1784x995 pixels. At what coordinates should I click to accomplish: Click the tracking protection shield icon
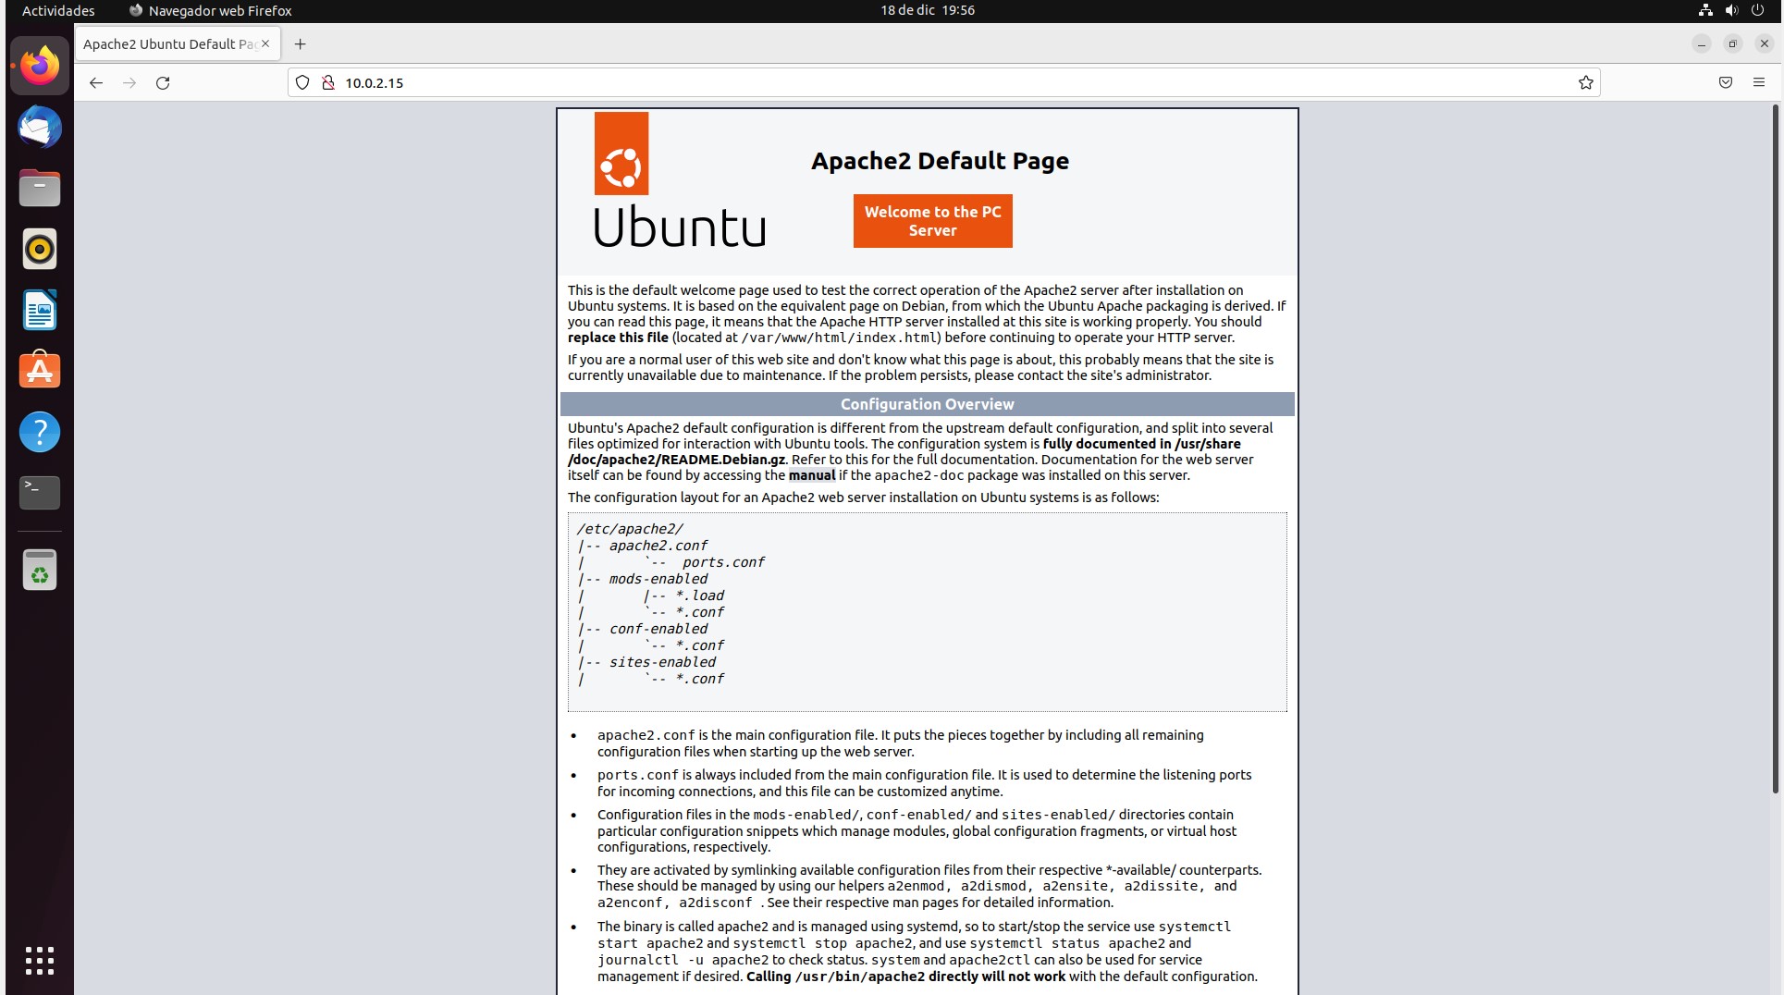point(301,82)
